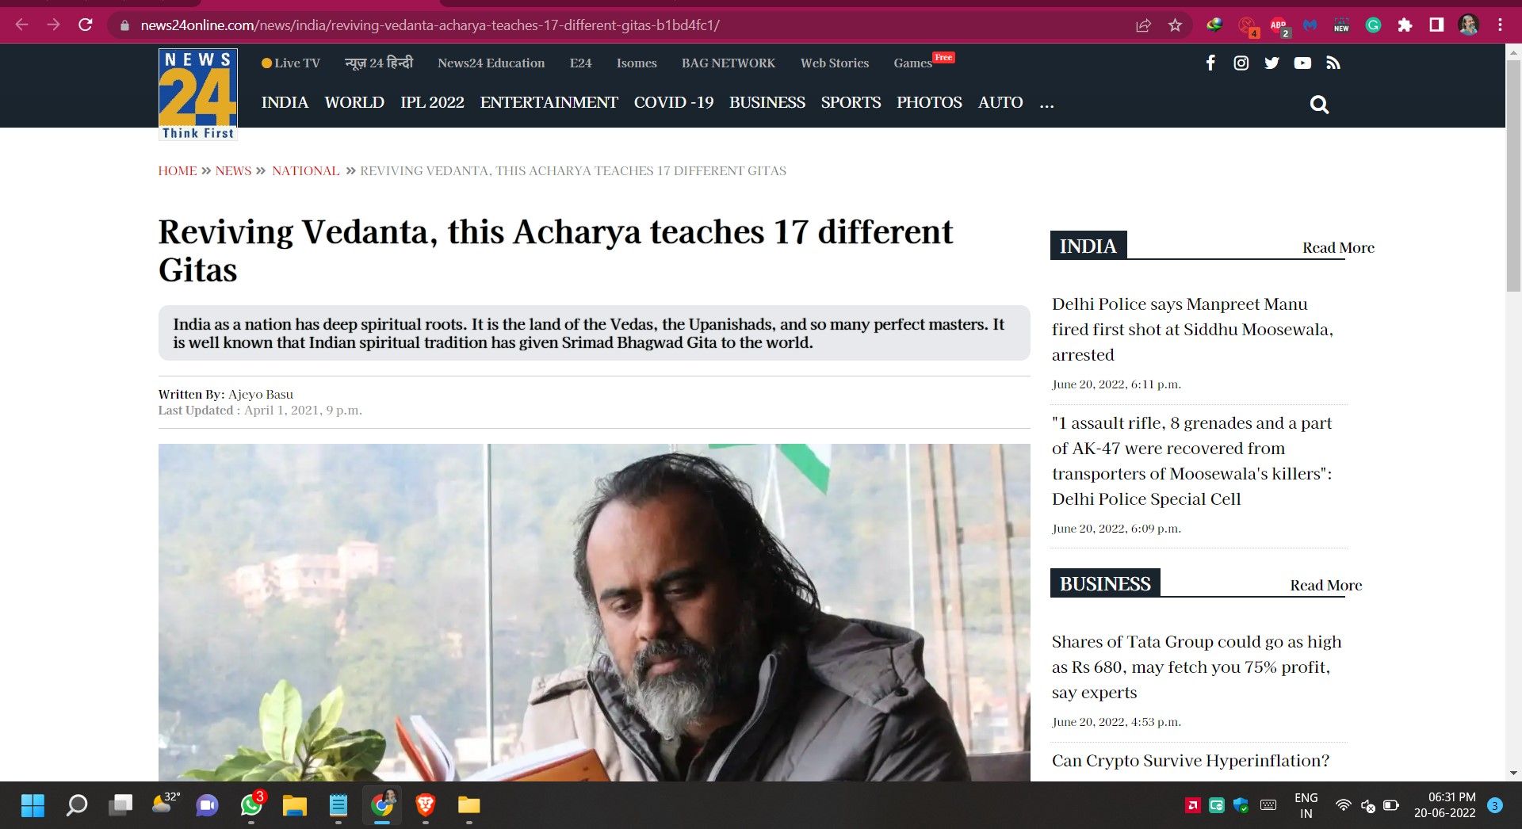Bookmark this page with star icon

[1175, 25]
